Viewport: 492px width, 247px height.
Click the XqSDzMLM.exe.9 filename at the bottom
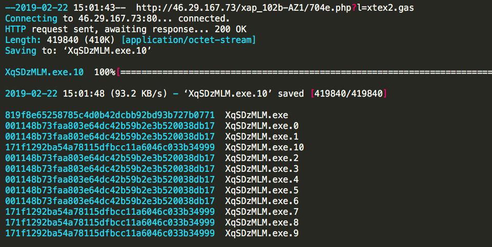(x=262, y=233)
